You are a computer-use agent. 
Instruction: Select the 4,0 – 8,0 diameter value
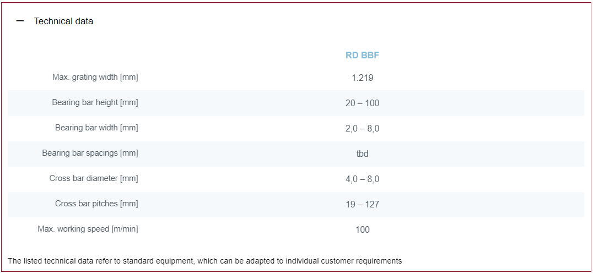click(362, 179)
